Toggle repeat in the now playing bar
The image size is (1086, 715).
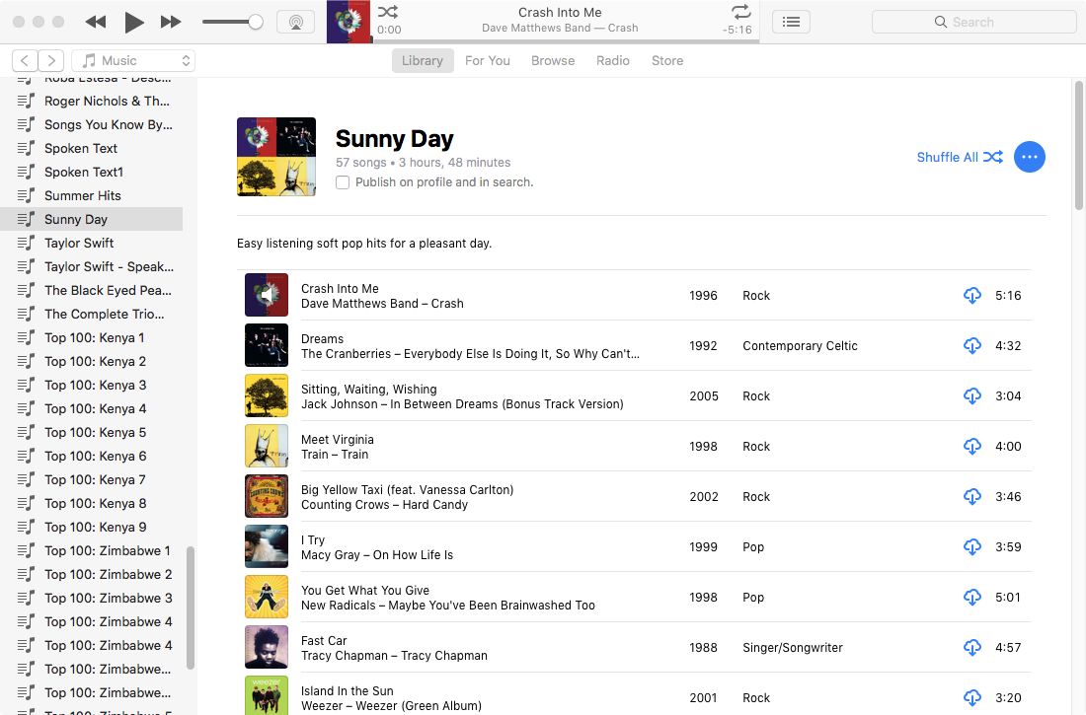point(740,13)
